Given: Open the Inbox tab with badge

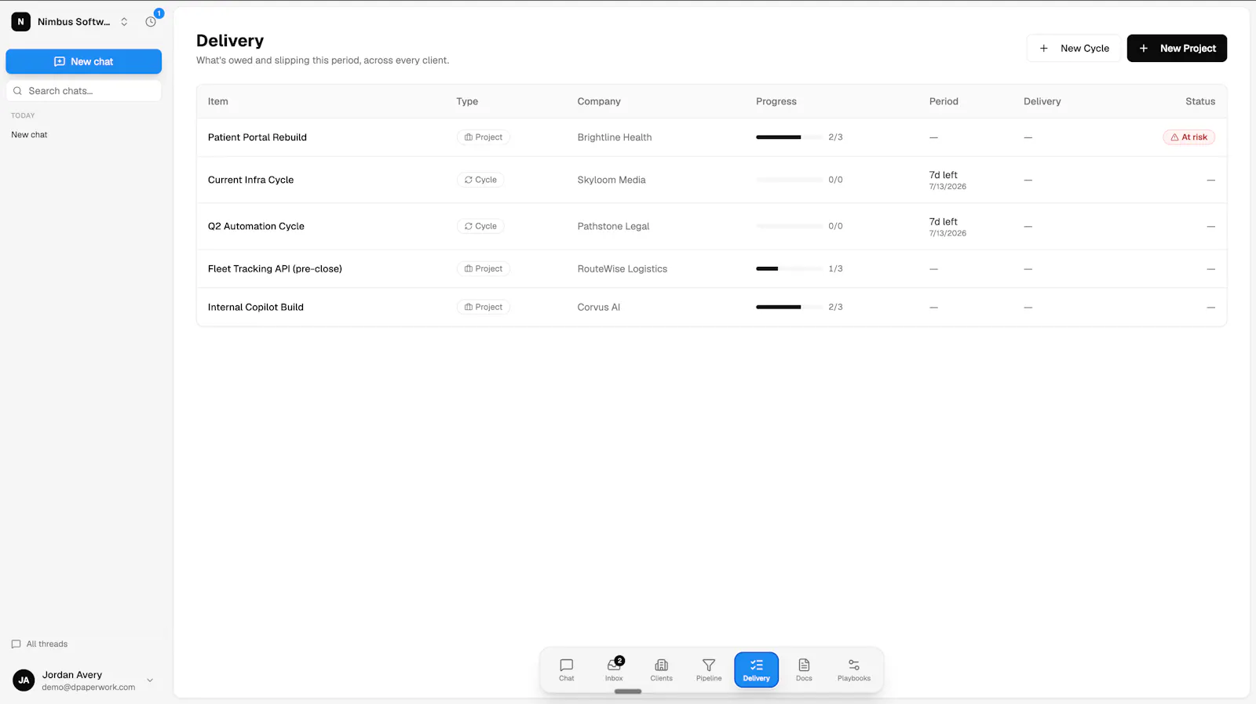Looking at the screenshot, I should pyautogui.click(x=614, y=669).
